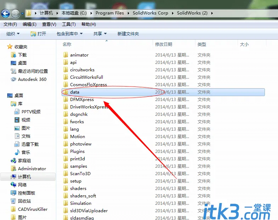The width and height of the screenshot is (278, 220).
Task: Click the Forward navigation arrow button
Action: [x=16, y=13]
